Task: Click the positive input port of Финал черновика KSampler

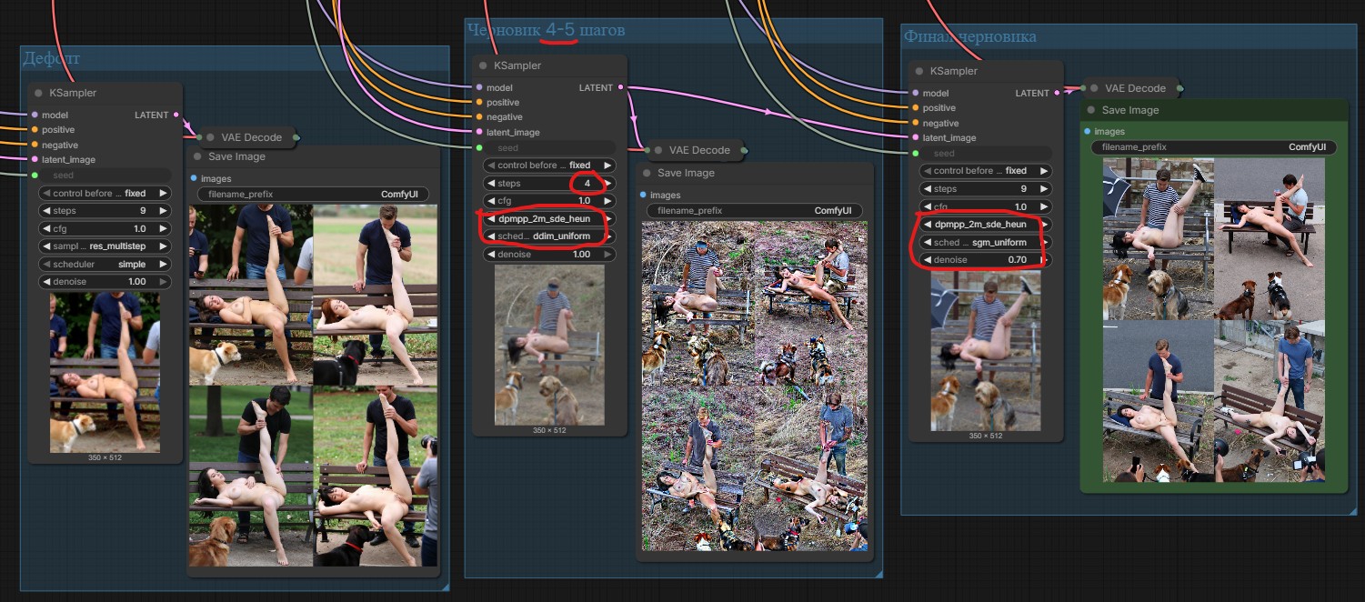Action: coord(916,108)
